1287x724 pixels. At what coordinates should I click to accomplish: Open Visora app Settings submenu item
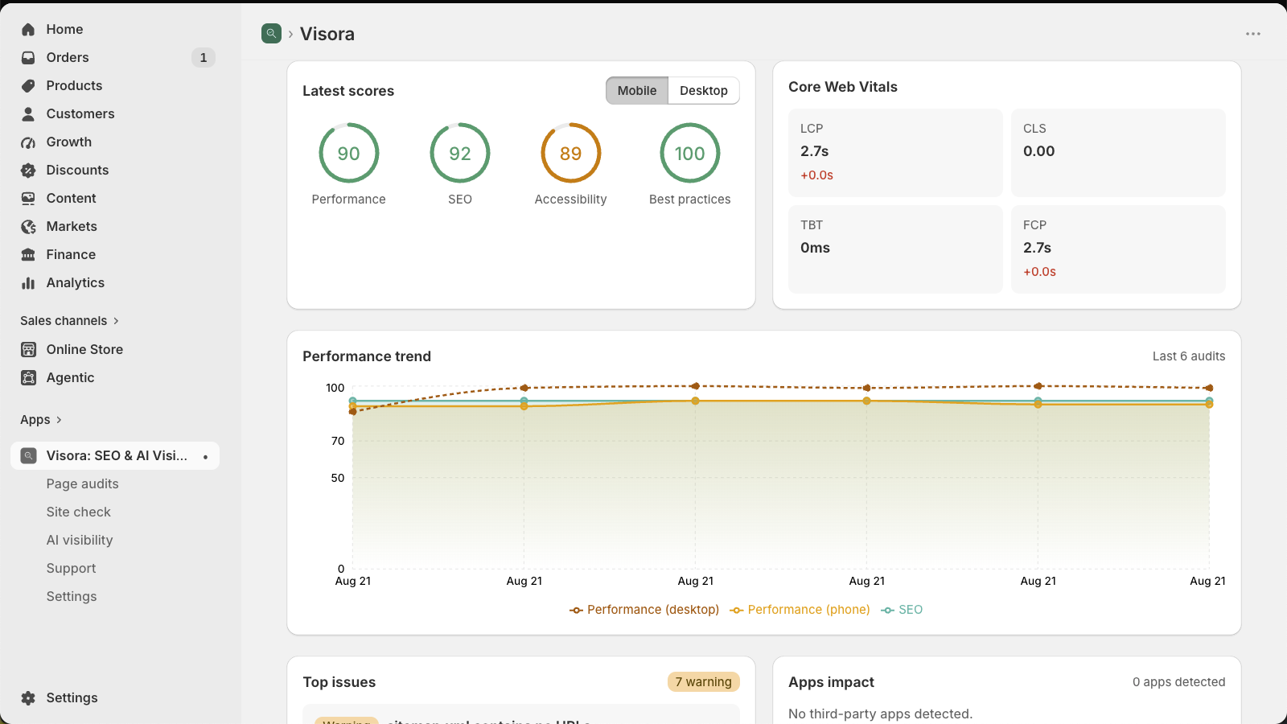pyautogui.click(x=72, y=597)
